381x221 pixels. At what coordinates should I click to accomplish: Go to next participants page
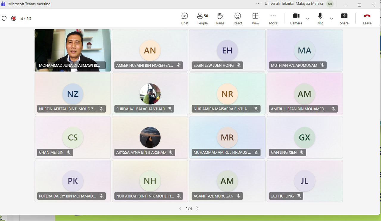(x=197, y=208)
